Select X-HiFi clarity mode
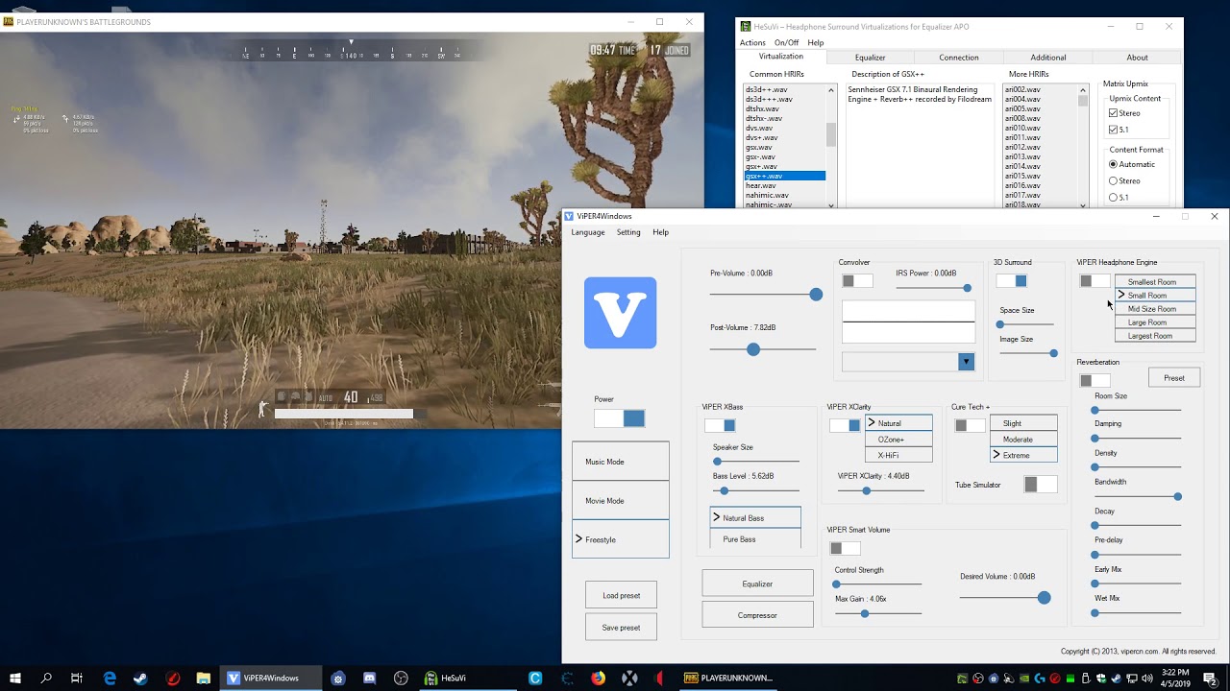 tap(898, 455)
